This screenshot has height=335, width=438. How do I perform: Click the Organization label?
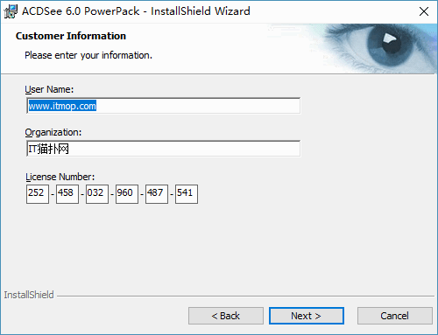[x=53, y=133]
